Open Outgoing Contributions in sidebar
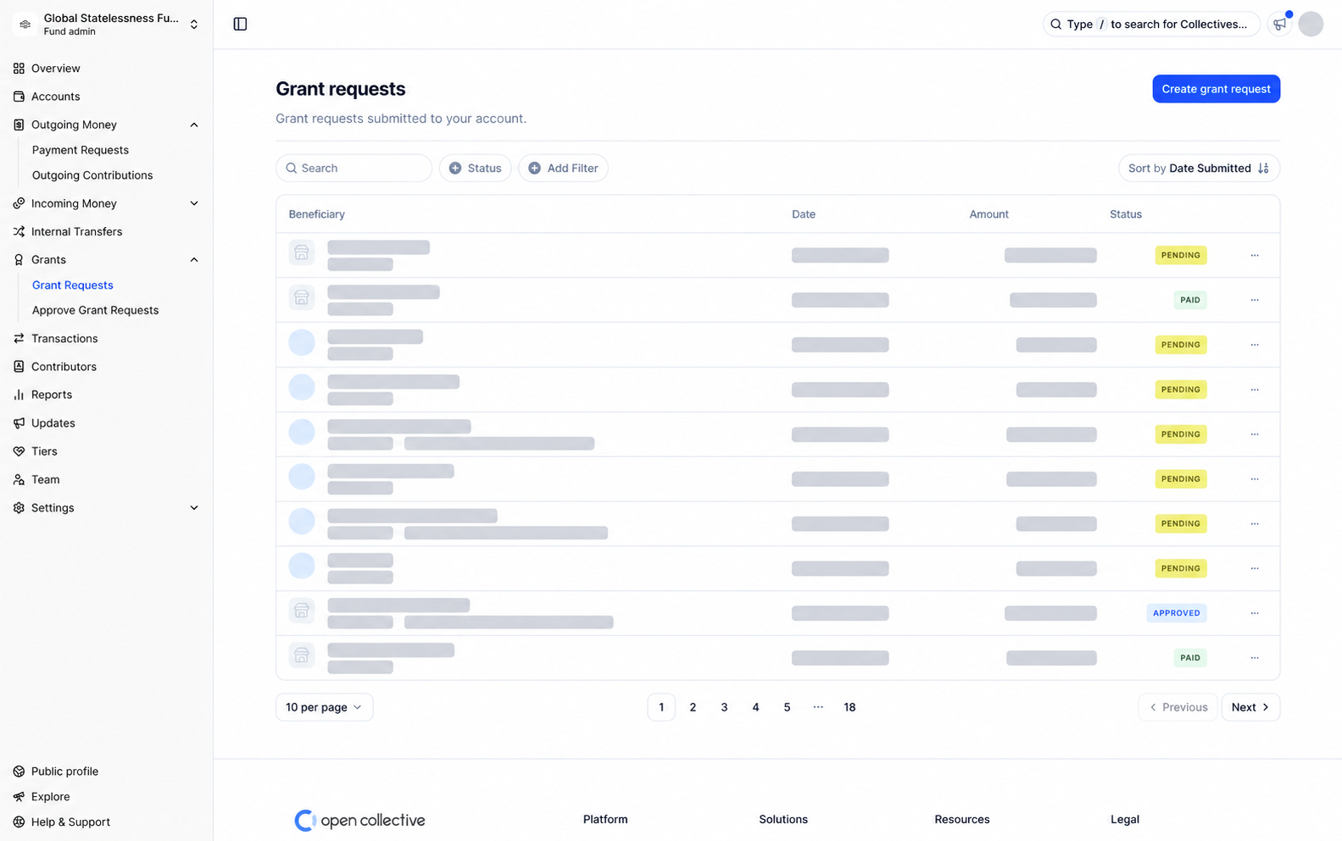 tap(92, 175)
